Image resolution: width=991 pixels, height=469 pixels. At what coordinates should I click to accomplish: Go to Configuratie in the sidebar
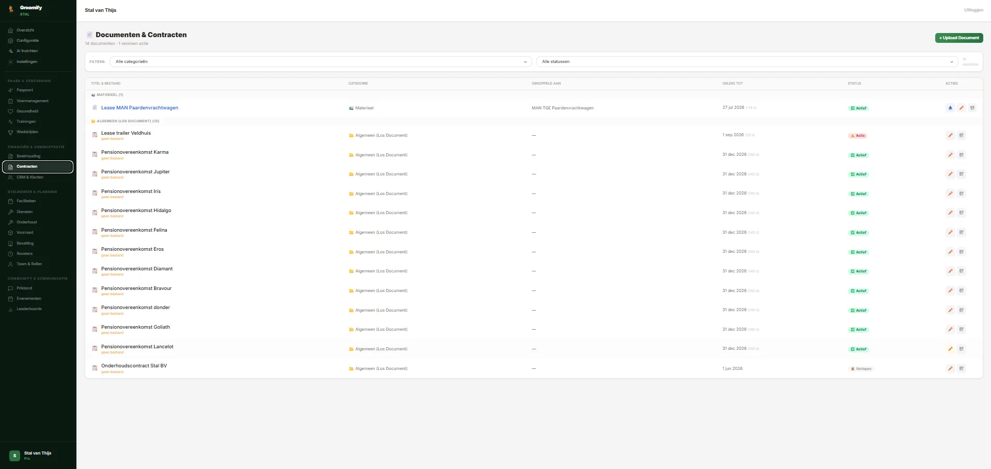38,40
